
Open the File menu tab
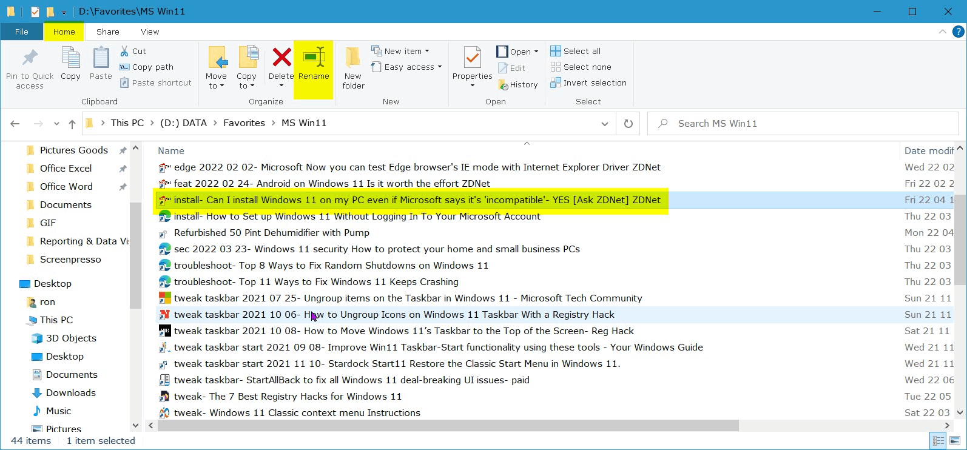tap(22, 32)
